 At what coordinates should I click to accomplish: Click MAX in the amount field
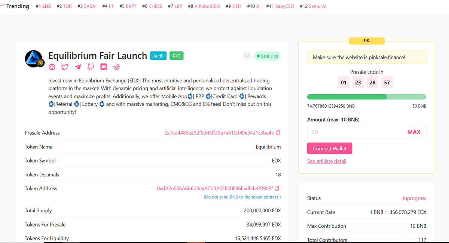(414, 132)
